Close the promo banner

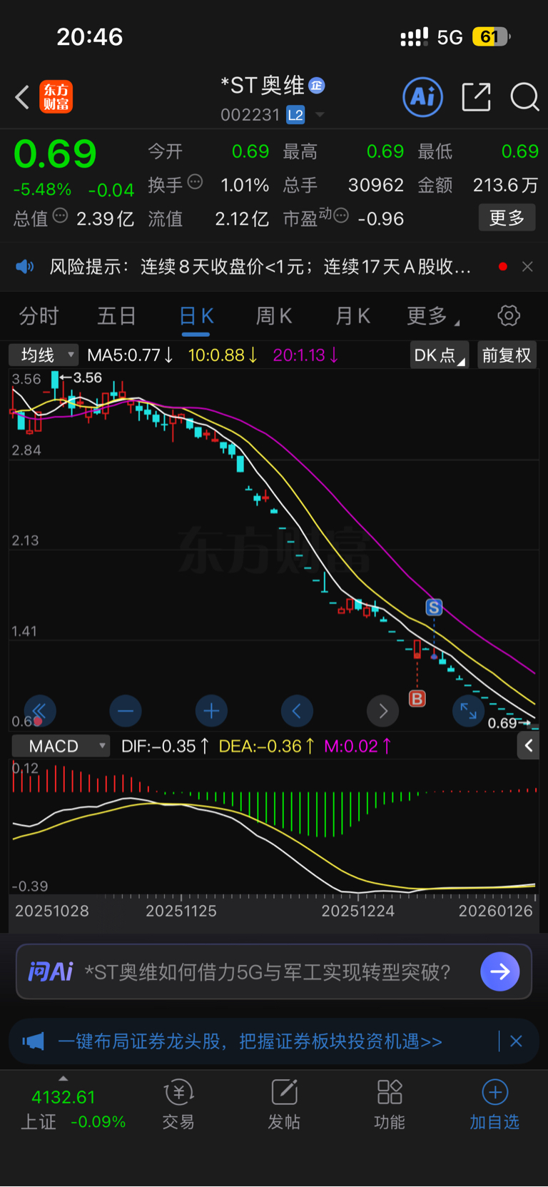click(516, 1041)
